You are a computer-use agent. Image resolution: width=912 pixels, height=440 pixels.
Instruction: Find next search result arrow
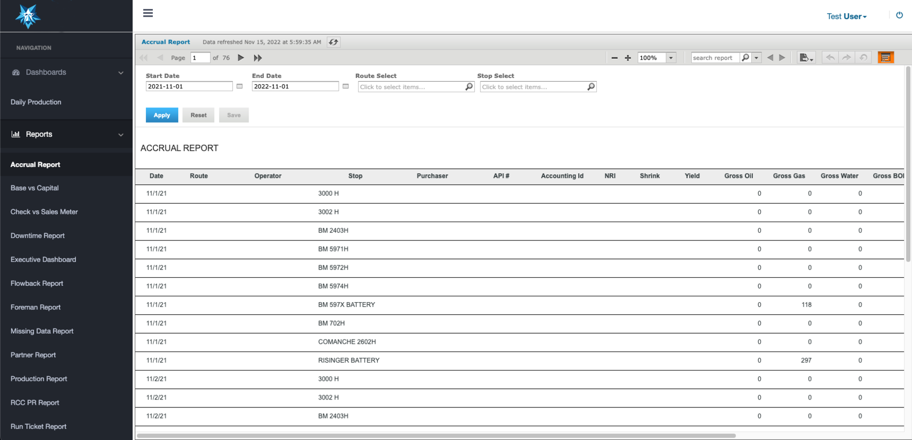782,58
